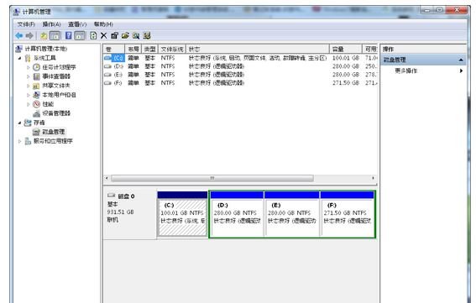
Task: Click the horizontal scrollbar thumb in volume list
Action: (x=212, y=178)
